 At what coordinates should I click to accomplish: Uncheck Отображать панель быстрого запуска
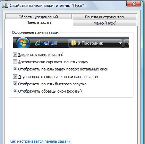pos(15,84)
